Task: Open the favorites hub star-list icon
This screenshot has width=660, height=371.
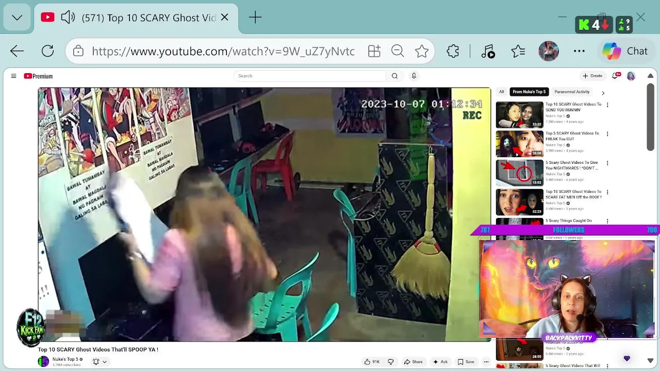Action: 518,51
